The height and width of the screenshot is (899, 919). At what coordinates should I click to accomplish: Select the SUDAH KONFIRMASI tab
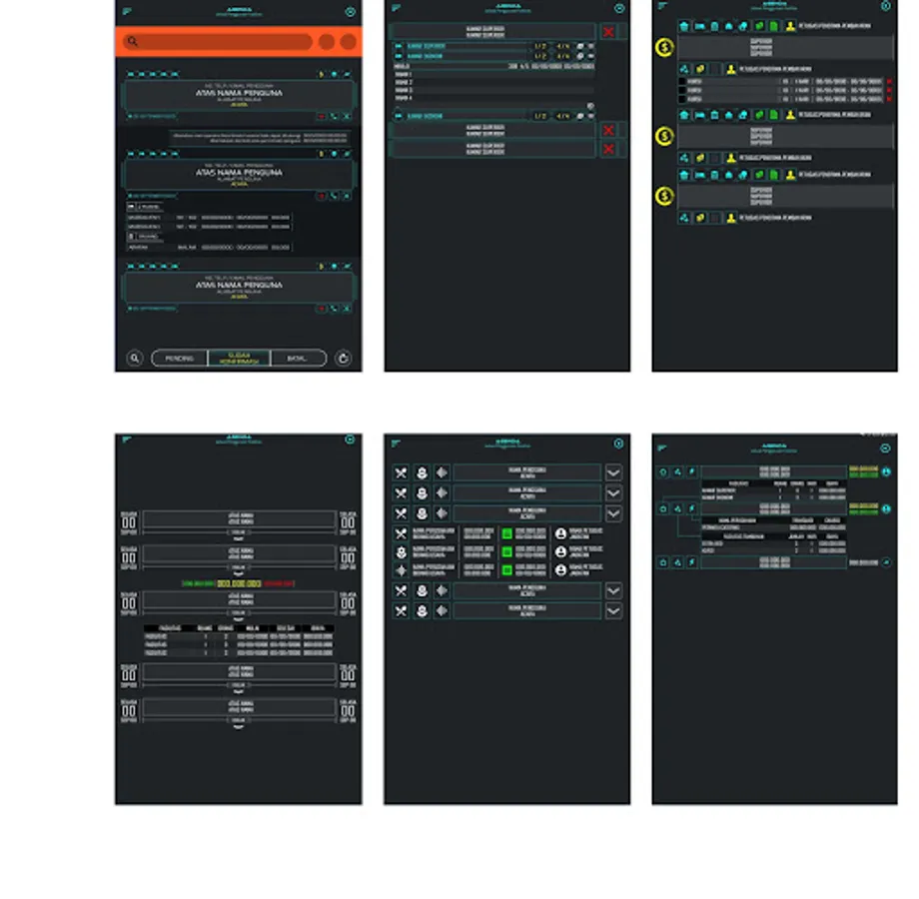[239, 358]
